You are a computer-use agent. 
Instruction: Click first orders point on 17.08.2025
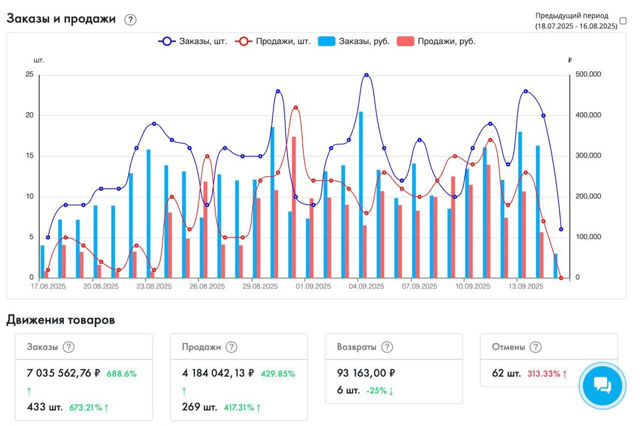click(x=48, y=237)
